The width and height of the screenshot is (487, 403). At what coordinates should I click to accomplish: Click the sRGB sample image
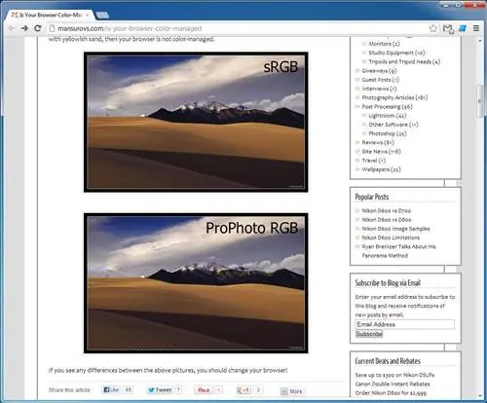click(196, 122)
